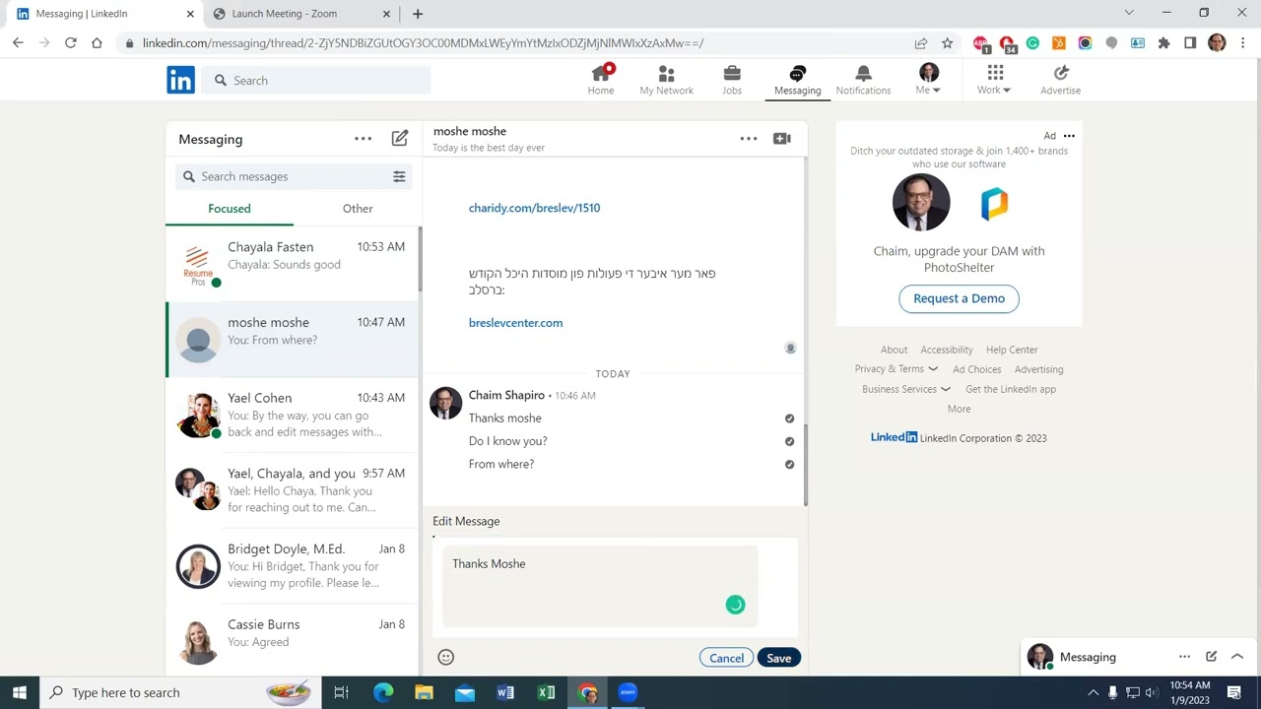Open breslevcenter.com link
Viewport: 1261px width, 709px height.
click(x=516, y=323)
